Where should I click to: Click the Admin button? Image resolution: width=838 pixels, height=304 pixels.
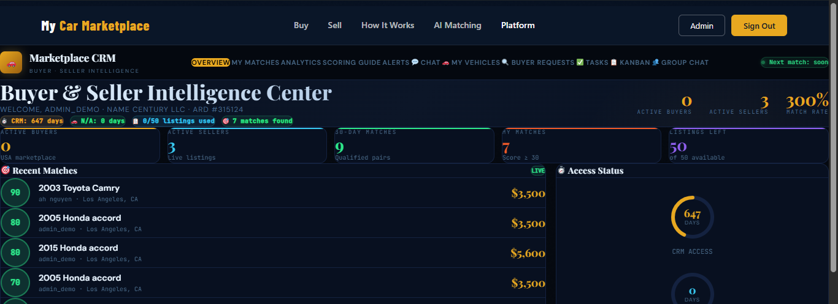pos(701,26)
